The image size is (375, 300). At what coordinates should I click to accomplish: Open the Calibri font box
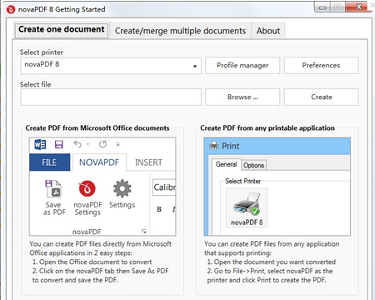click(x=164, y=187)
